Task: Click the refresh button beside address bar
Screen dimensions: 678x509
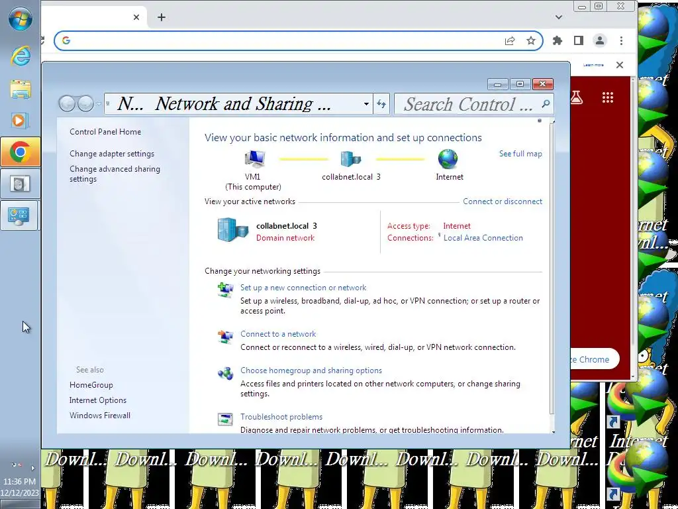Action: 381,104
